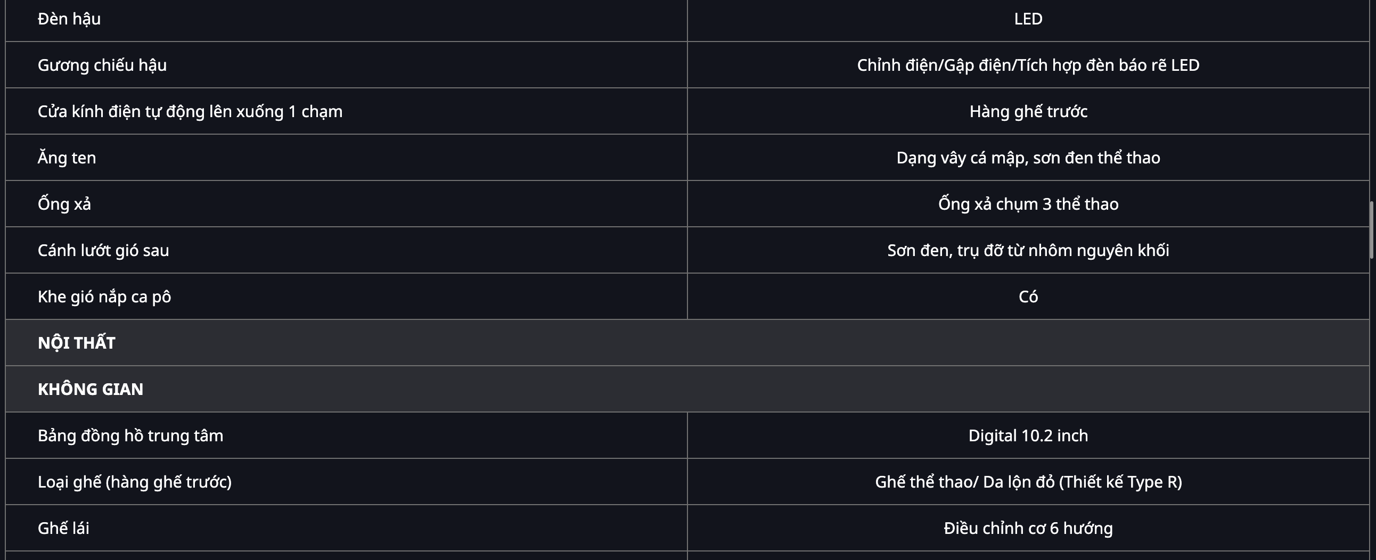Select the Đèn hậu row label
The height and width of the screenshot is (560, 1376).
tap(69, 19)
